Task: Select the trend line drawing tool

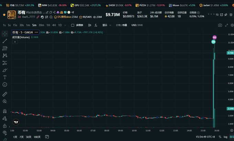Action: 5,41
